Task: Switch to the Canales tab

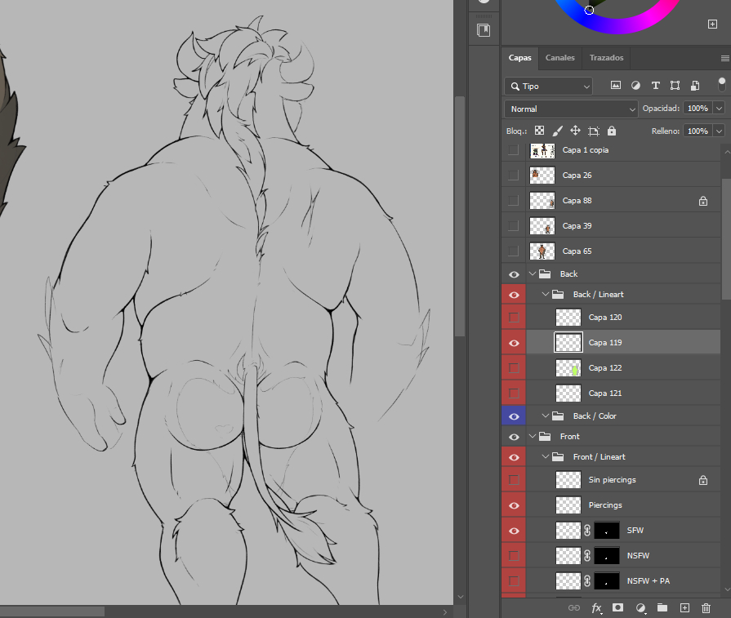Action: point(560,58)
